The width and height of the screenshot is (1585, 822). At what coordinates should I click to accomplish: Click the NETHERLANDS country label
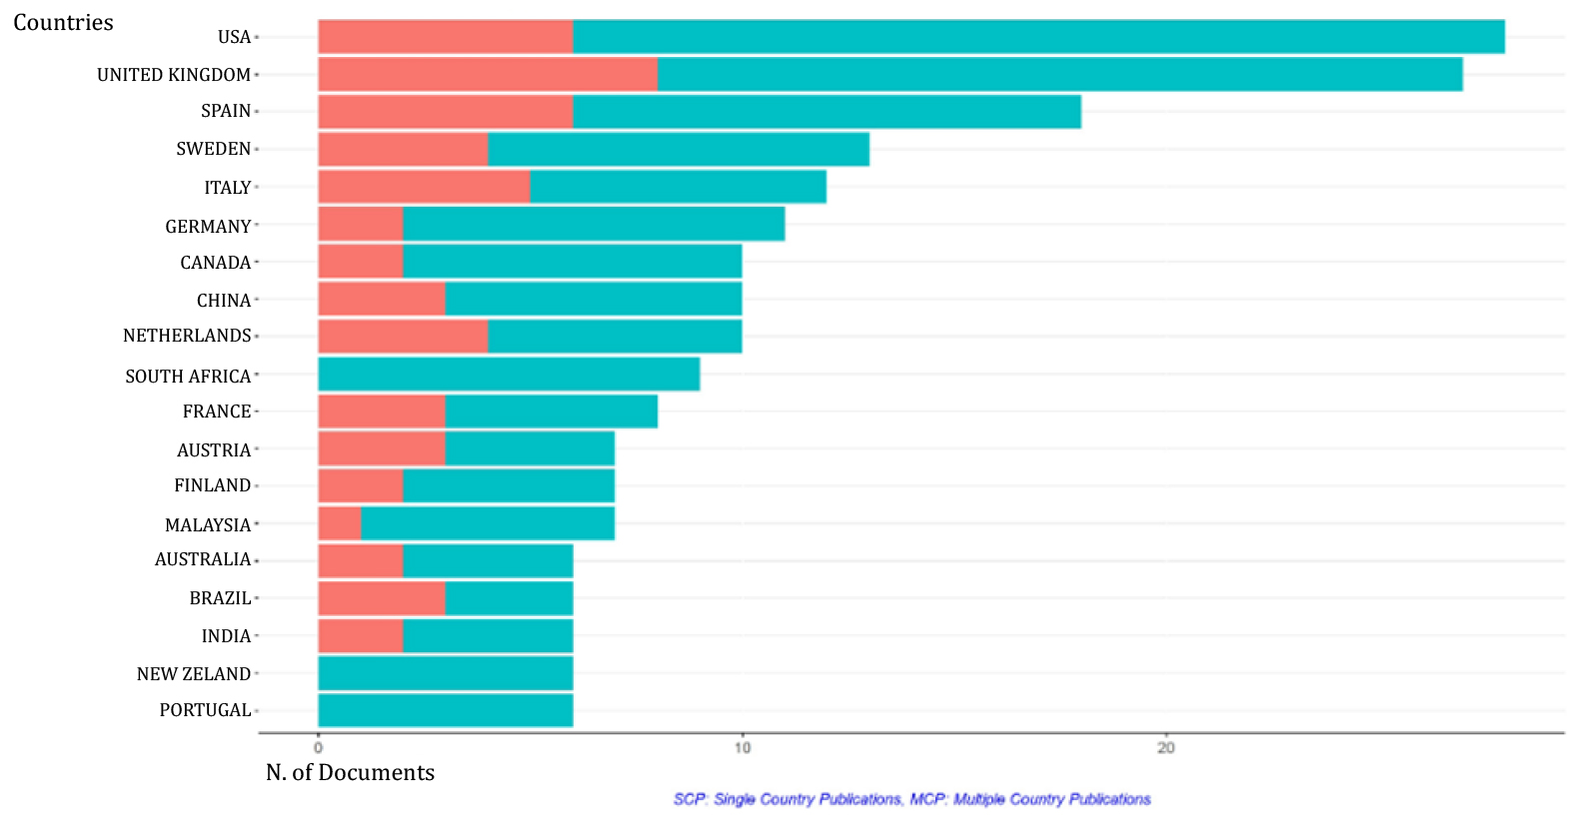[187, 336]
